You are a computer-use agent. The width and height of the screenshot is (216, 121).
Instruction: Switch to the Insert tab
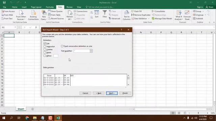24,7
